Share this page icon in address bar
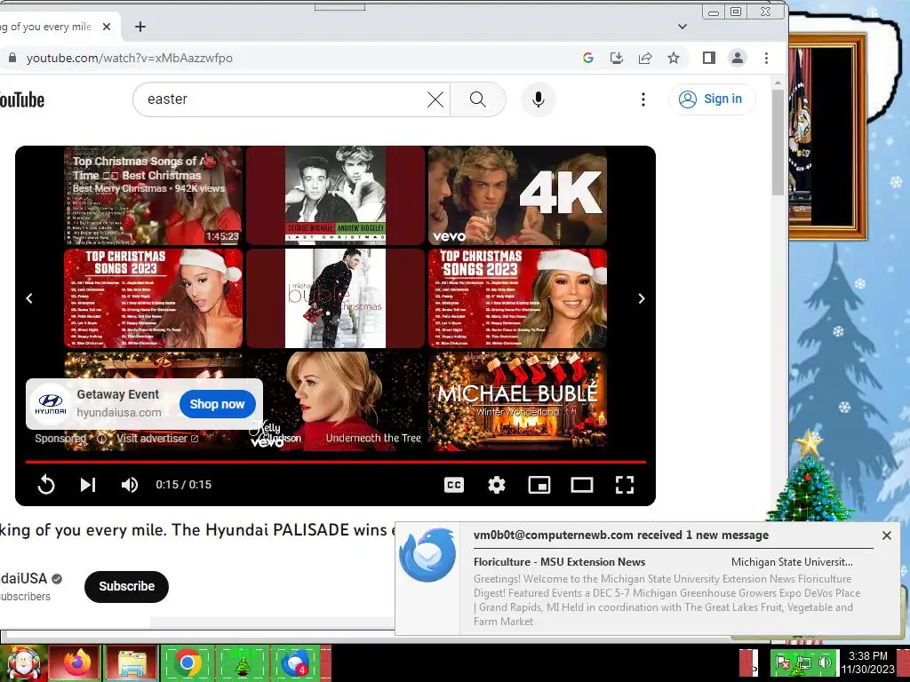 tap(645, 58)
